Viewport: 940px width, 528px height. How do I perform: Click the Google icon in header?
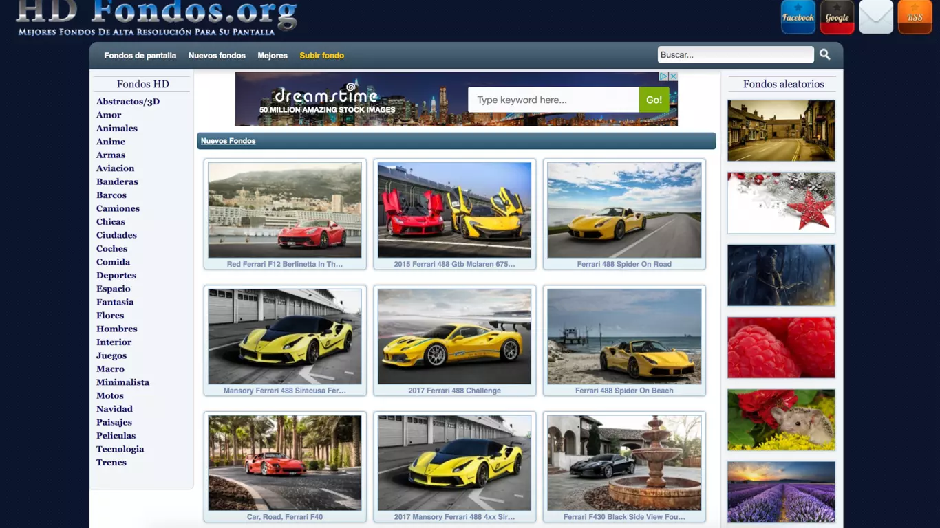(x=837, y=17)
